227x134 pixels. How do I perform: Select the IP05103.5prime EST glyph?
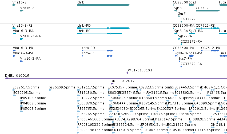click(22, 101)
